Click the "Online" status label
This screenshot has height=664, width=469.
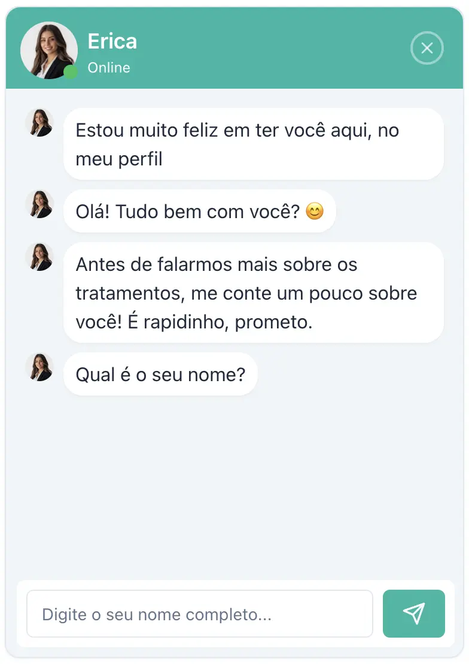(109, 68)
